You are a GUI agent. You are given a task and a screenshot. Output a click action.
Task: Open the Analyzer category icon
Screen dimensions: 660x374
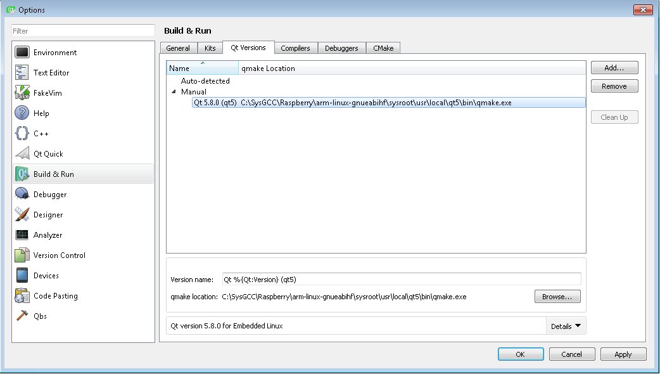[22, 235]
